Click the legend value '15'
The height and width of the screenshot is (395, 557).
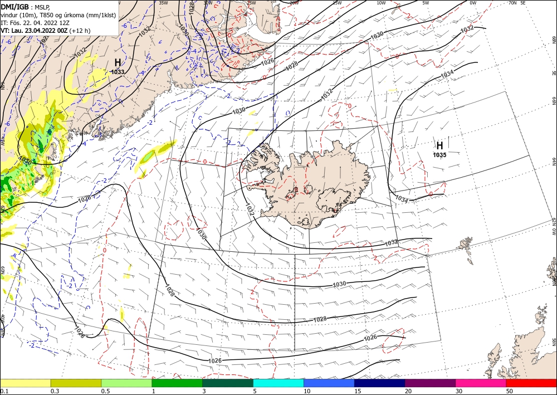coord(358,391)
